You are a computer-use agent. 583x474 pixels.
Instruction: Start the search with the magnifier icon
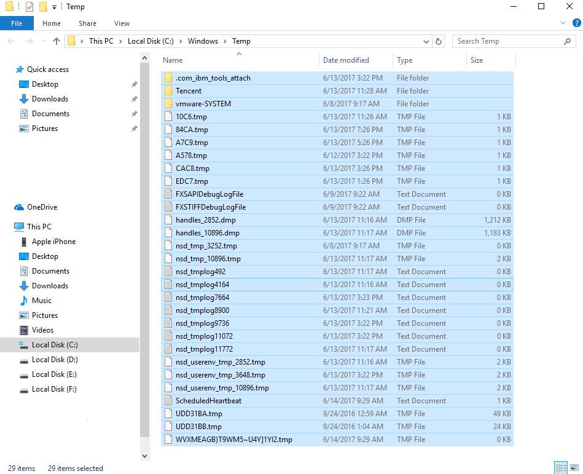[567, 41]
